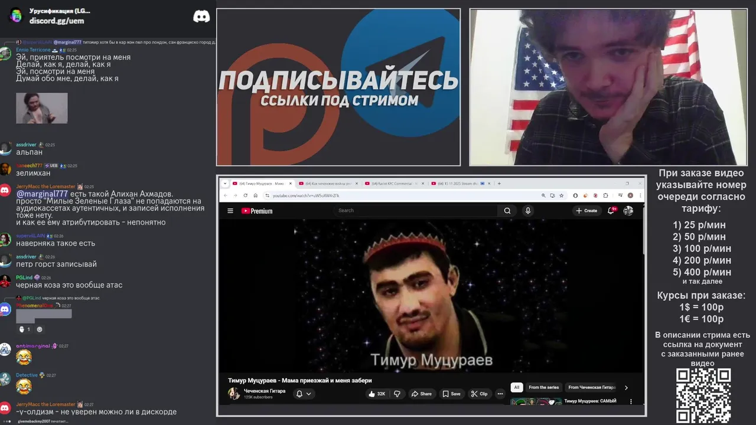
Task: Open more actions three-dot menu under video
Action: pos(500,394)
